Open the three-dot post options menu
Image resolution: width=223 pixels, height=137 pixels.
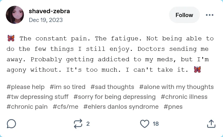click(x=210, y=15)
